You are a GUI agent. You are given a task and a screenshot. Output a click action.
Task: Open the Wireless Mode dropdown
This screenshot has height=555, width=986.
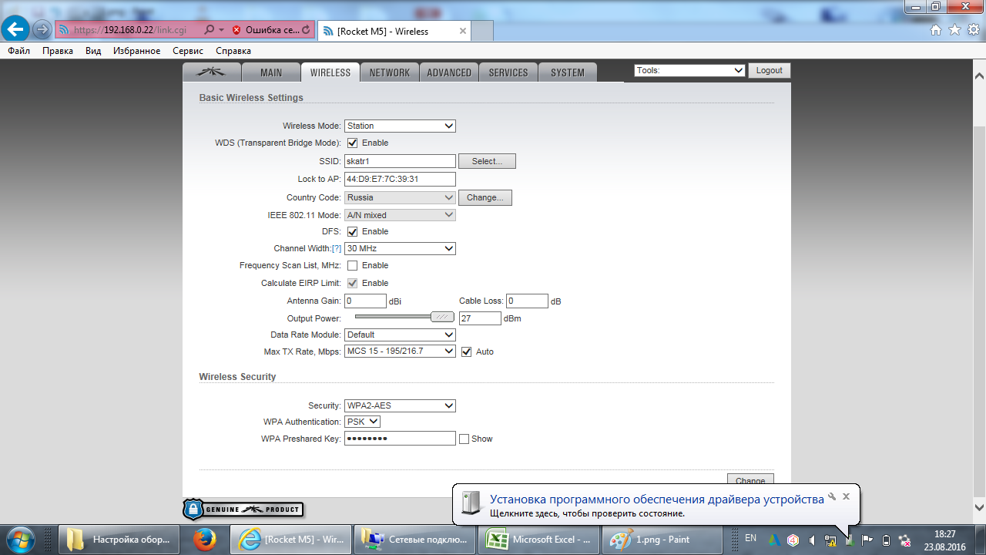(x=400, y=126)
